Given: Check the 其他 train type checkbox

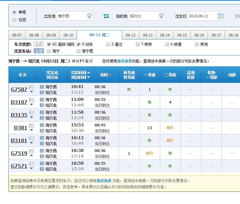Looking at the screenshot, I should pos(197,44).
